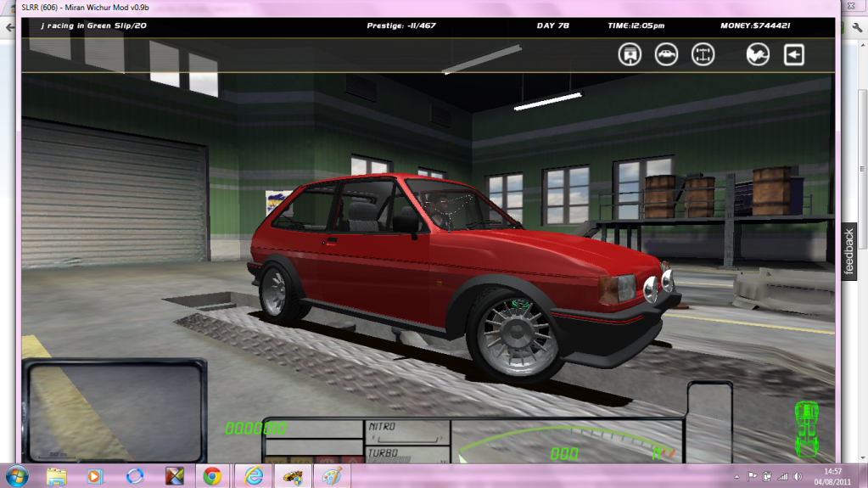The image size is (868, 488).
Task: Open the Windows Start menu
Action: coord(17,476)
